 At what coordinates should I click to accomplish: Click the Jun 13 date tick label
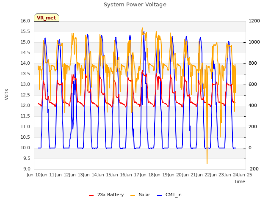click(77, 175)
